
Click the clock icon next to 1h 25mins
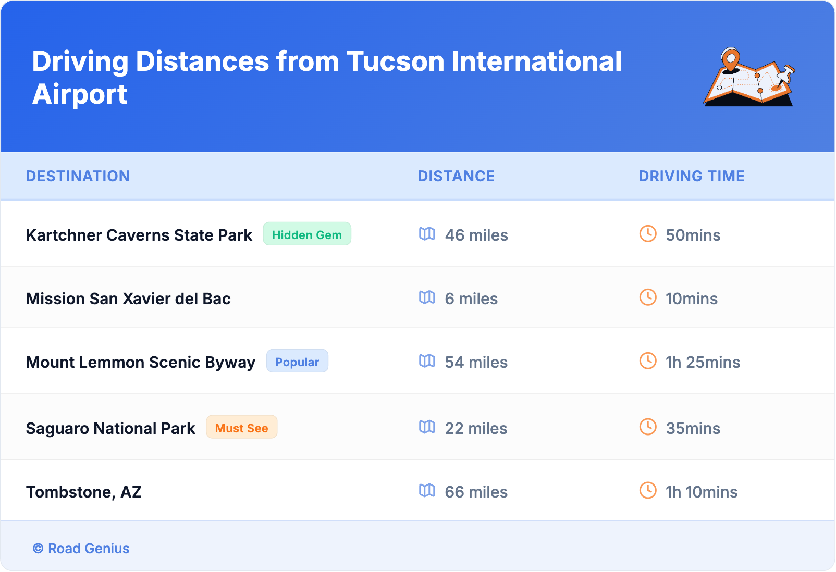(x=648, y=361)
